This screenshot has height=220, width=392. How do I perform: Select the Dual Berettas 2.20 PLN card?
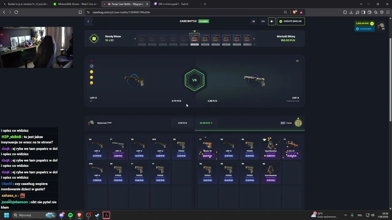(271, 173)
